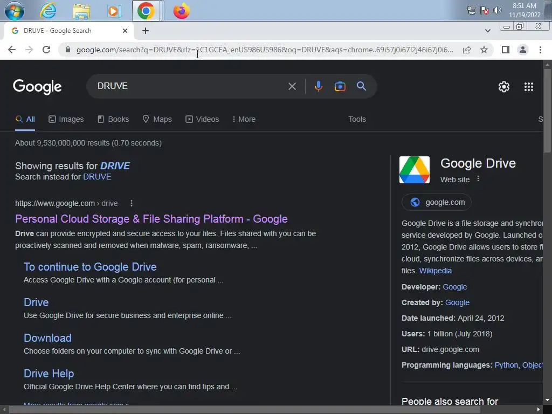Switch to Images results
552x414 pixels.
(66, 119)
